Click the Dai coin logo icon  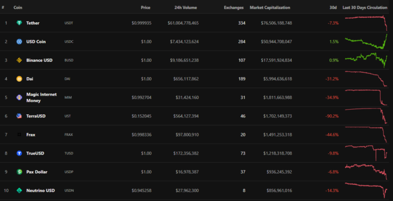click(20, 79)
